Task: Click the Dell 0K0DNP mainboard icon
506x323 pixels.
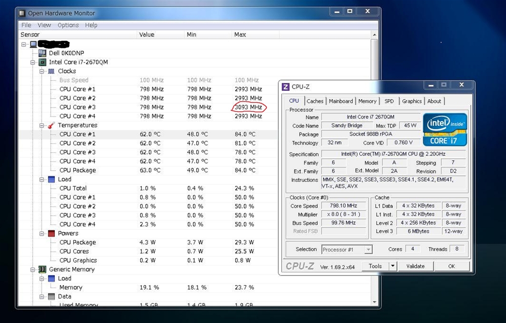Action: [42, 53]
